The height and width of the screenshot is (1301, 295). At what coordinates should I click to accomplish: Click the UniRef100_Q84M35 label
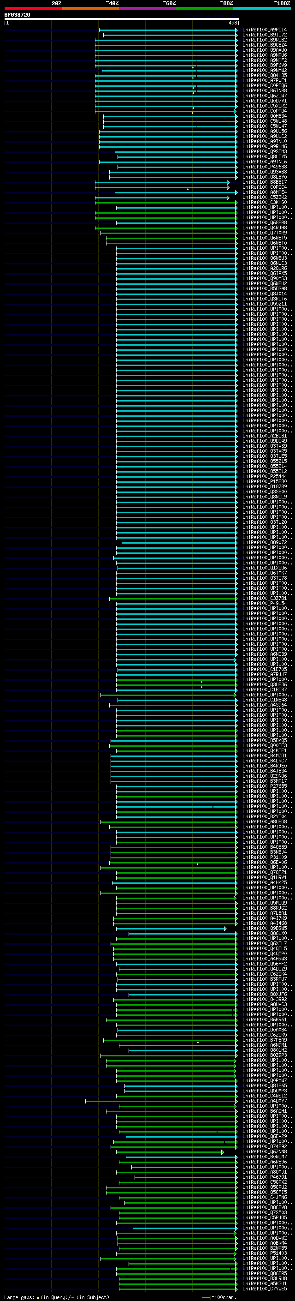(x=264, y=76)
